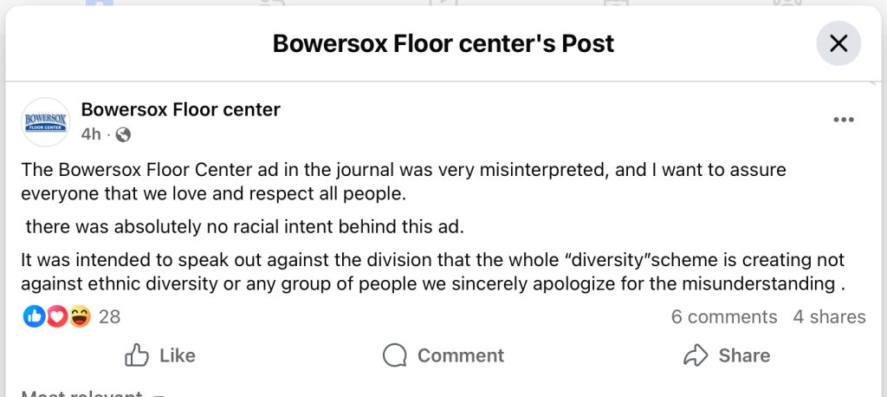Open the Bowersox Floor center page name link
Viewport: 887px width, 397px height.
point(180,109)
